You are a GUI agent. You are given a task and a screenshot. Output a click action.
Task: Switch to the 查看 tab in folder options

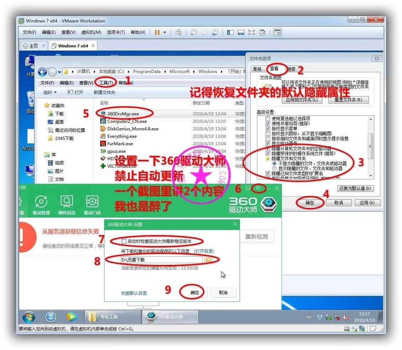click(274, 69)
